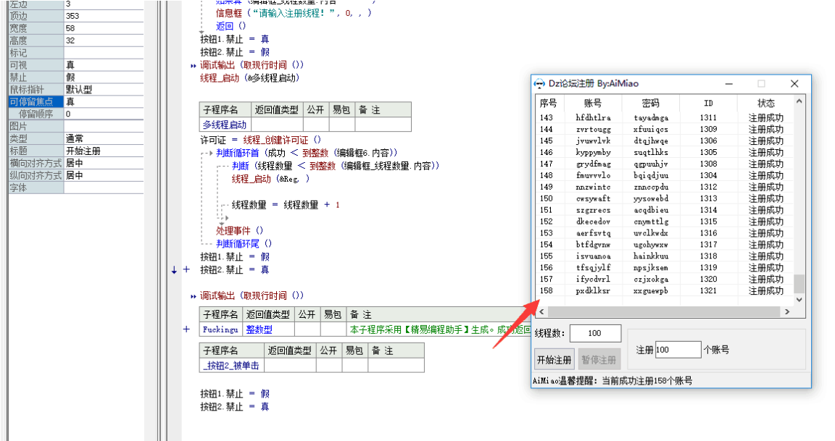The height and width of the screenshot is (441, 835).
Task: Click the scroll-up arrow in the account list
Action: [x=799, y=103]
